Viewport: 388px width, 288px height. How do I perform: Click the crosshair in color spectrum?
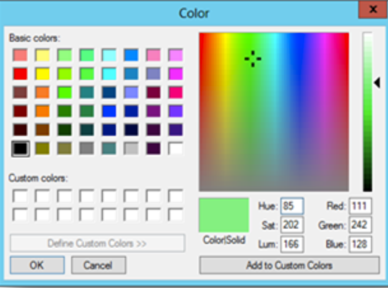tap(253, 59)
